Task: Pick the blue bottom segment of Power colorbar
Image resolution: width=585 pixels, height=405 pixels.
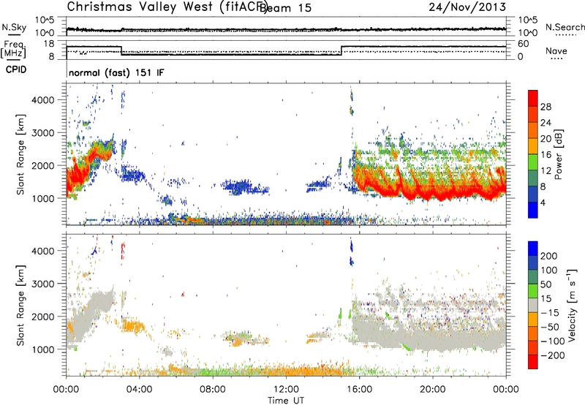Action: point(533,210)
